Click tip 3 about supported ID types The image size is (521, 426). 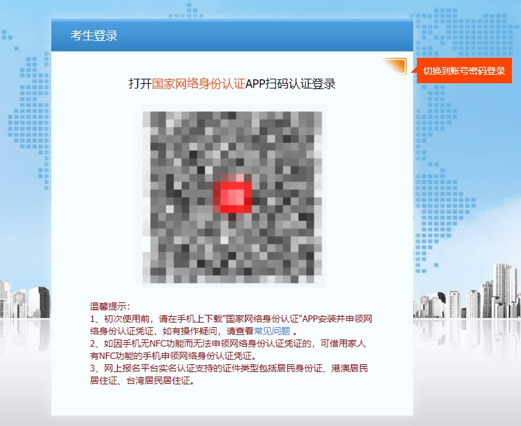229,369
